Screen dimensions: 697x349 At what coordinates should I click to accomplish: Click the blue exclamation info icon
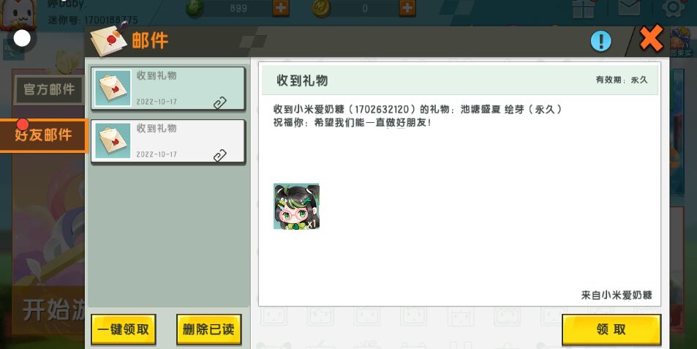point(600,41)
